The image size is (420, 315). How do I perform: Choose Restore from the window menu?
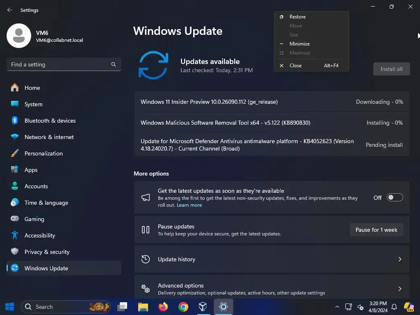[x=311, y=16]
